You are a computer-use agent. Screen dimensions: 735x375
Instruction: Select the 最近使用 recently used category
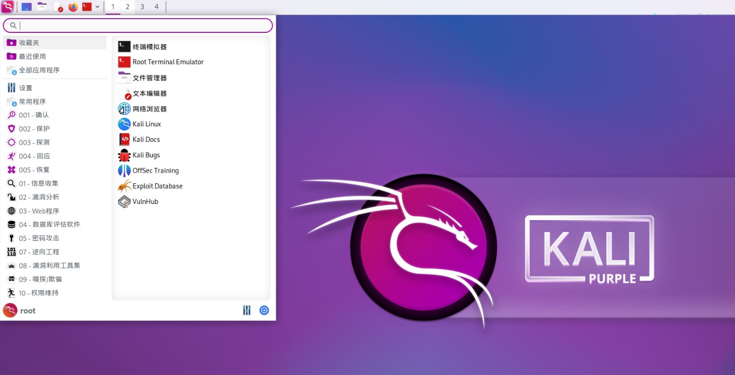pyautogui.click(x=55, y=57)
